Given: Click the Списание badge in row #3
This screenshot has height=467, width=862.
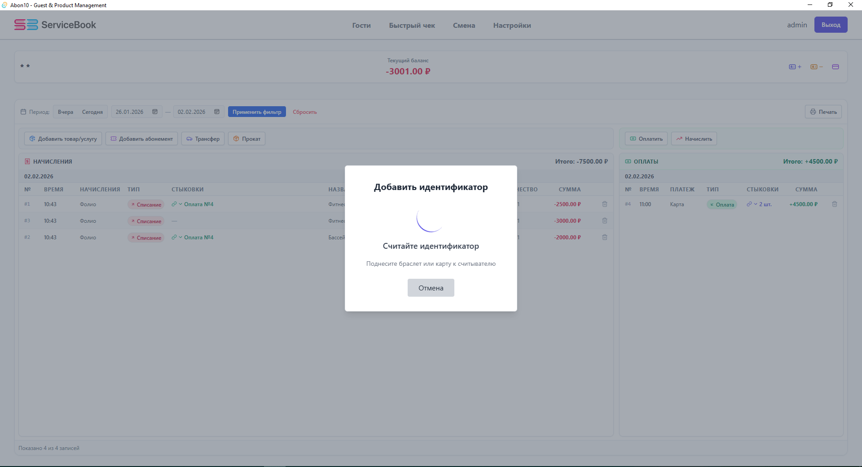Looking at the screenshot, I should coord(146,221).
